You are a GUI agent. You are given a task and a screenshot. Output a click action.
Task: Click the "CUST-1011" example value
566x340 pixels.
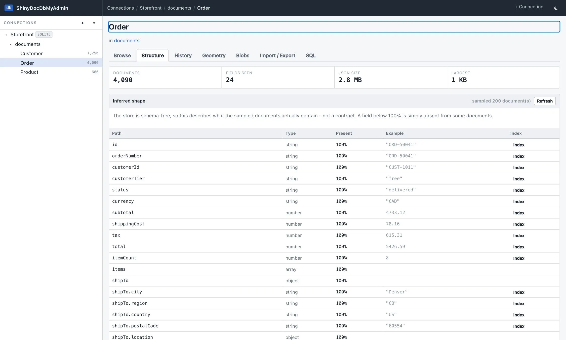(401, 167)
